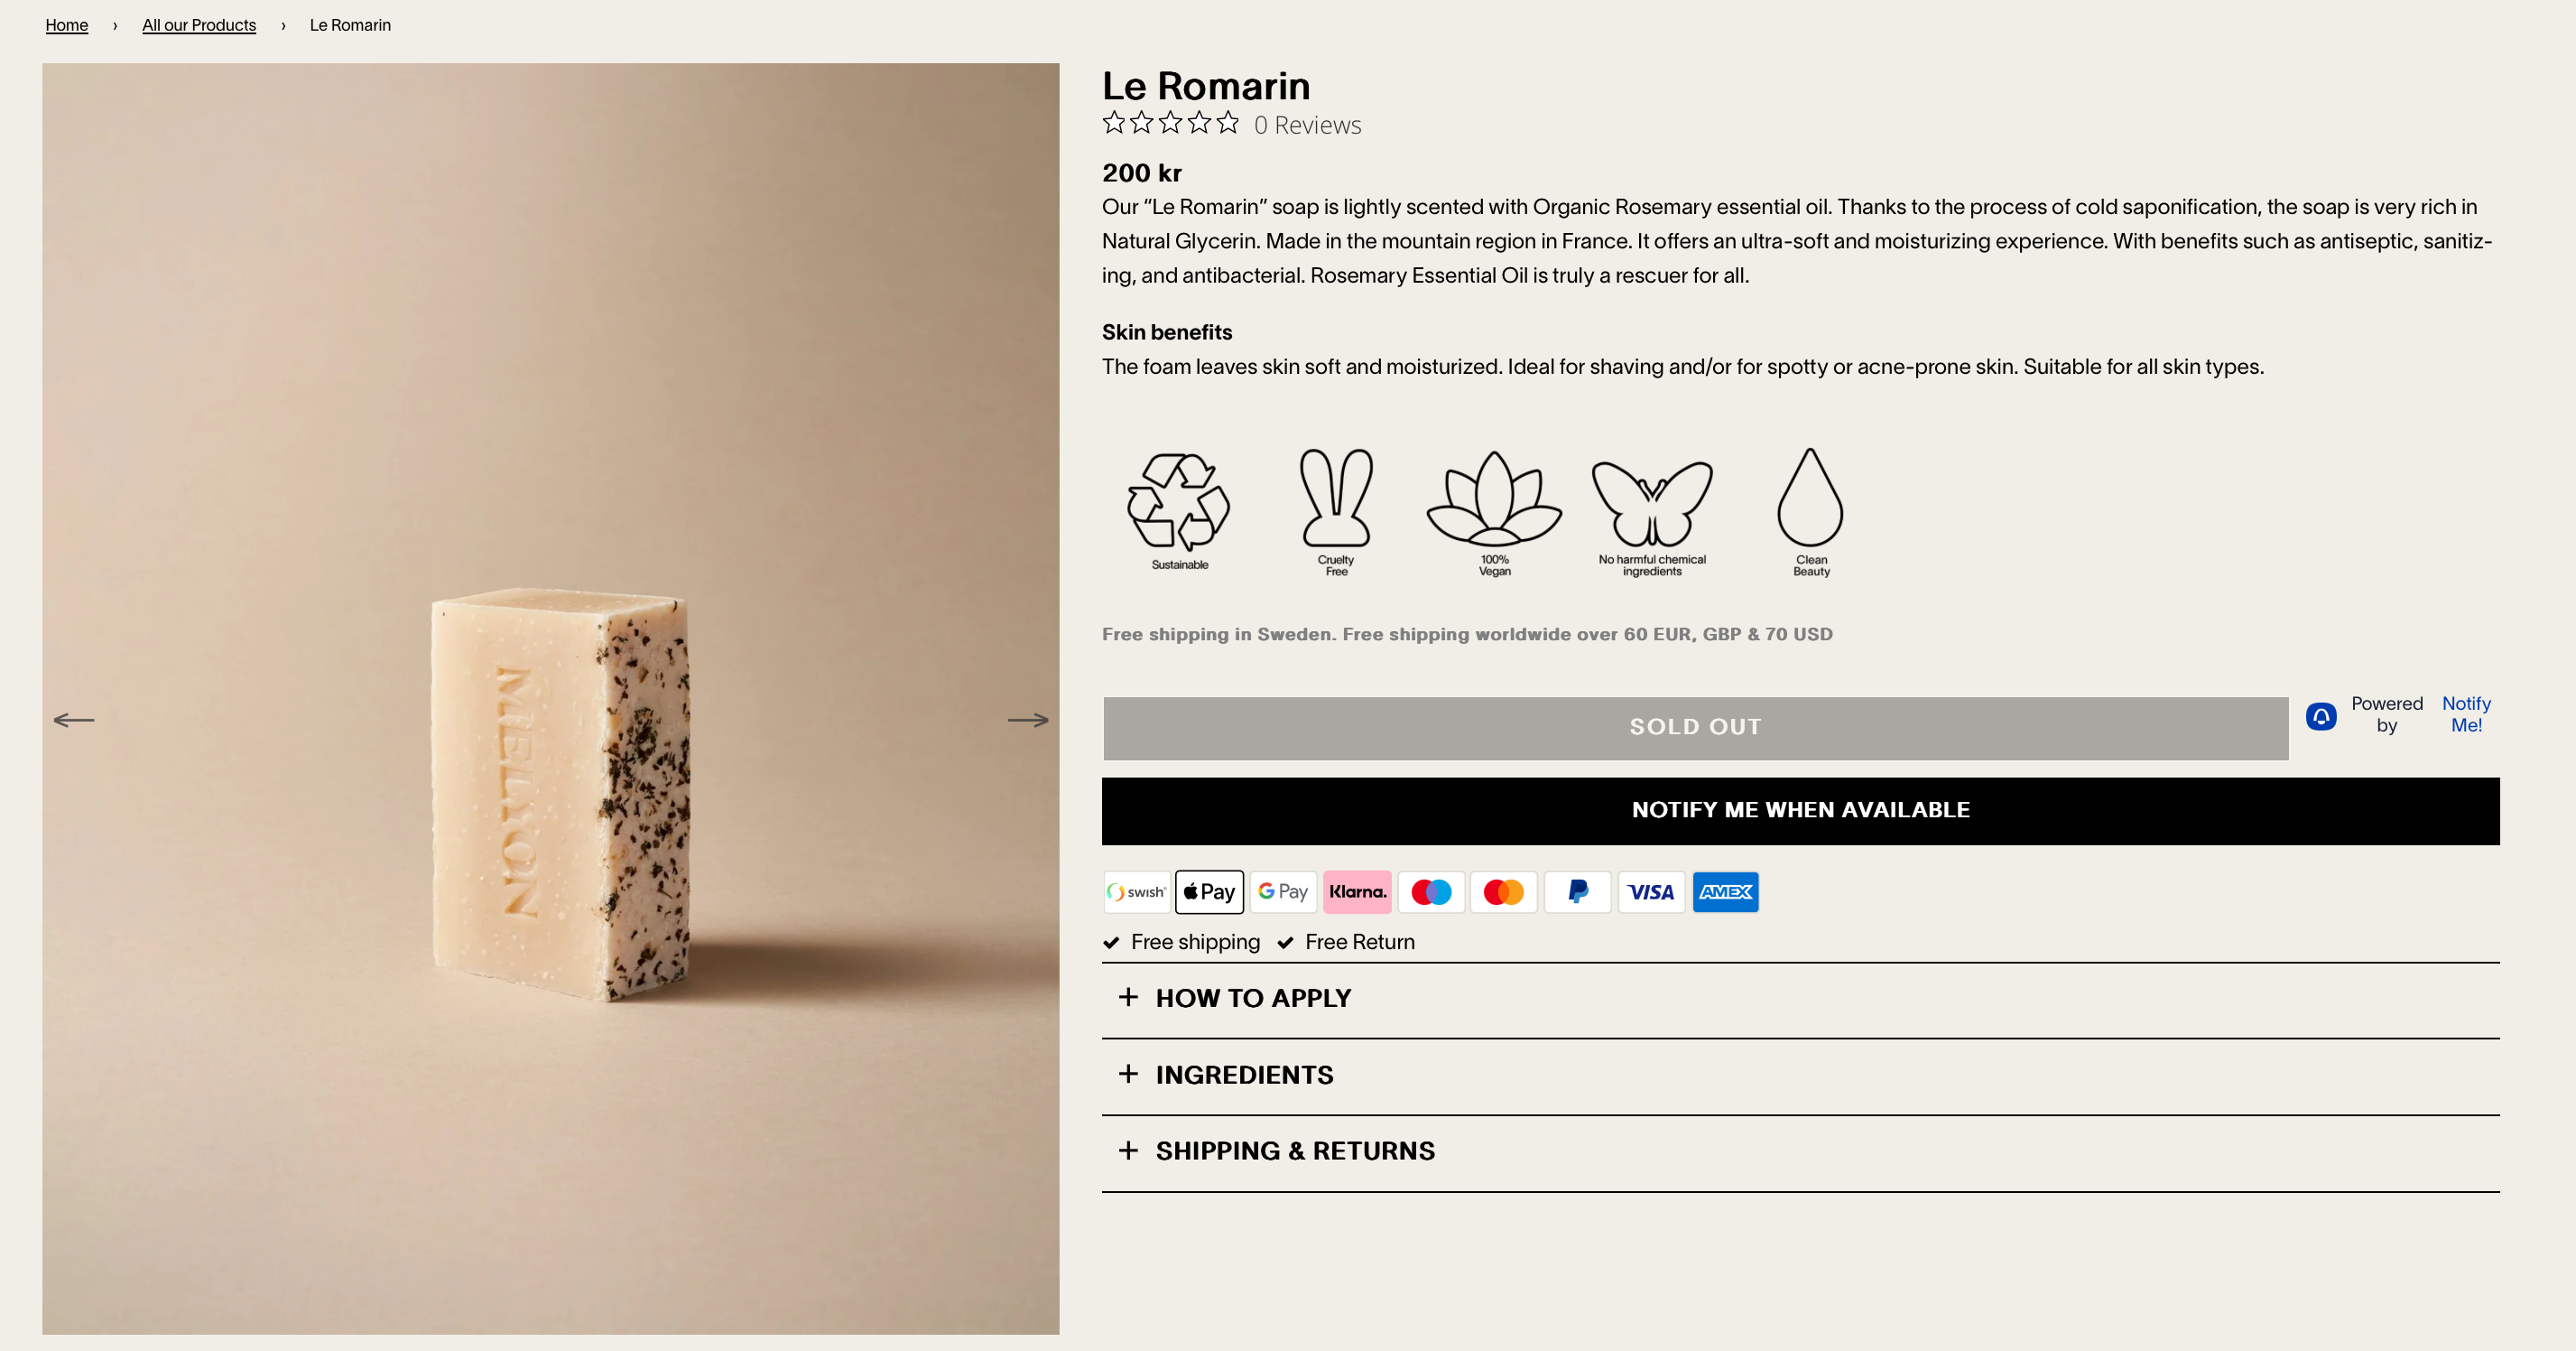Go to Home breadcrumb link
Screen dimensions: 2576x1351
coord(67,25)
